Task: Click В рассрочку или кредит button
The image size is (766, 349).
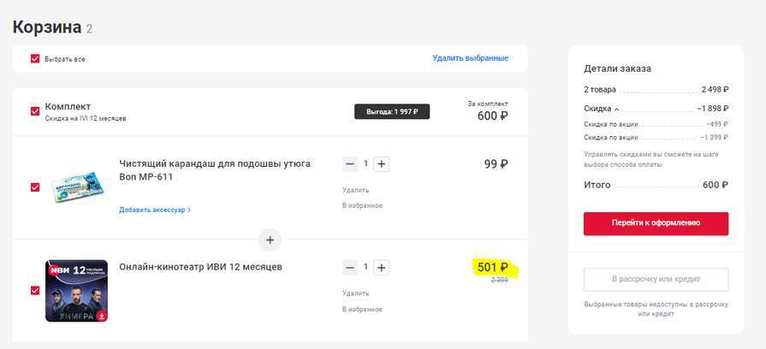Action: pos(656,280)
